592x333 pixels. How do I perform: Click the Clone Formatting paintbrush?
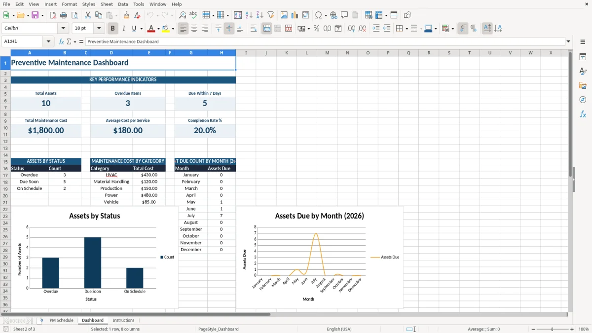pyautogui.click(x=127, y=15)
